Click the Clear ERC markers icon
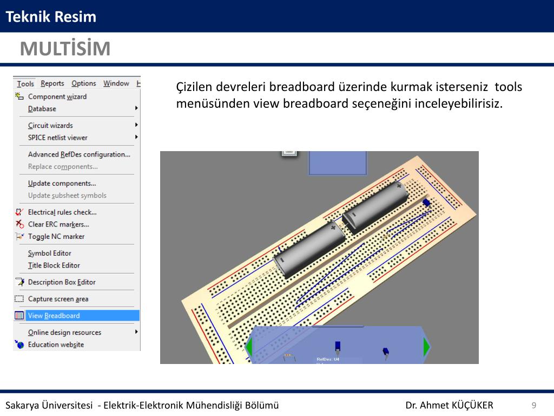 (x=19, y=224)
